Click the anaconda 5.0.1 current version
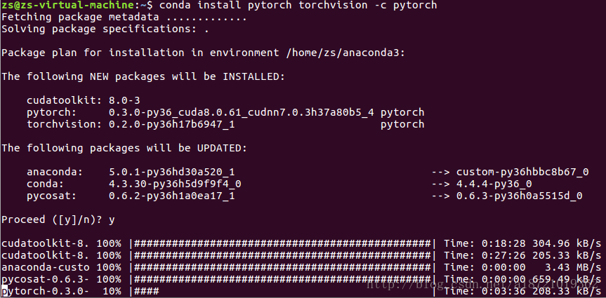This screenshot has width=606, height=298. [x=171, y=172]
